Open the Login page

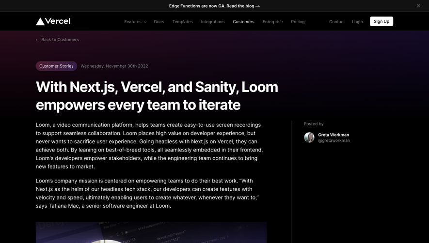[357, 22]
